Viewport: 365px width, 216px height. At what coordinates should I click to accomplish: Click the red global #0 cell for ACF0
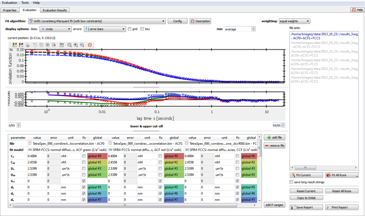[x=97, y=156]
